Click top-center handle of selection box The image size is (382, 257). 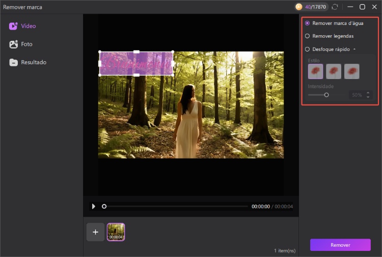(137, 52)
